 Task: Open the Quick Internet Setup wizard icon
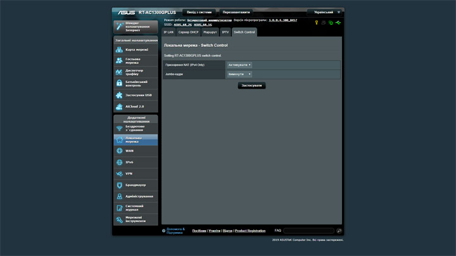click(x=120, y=27)
